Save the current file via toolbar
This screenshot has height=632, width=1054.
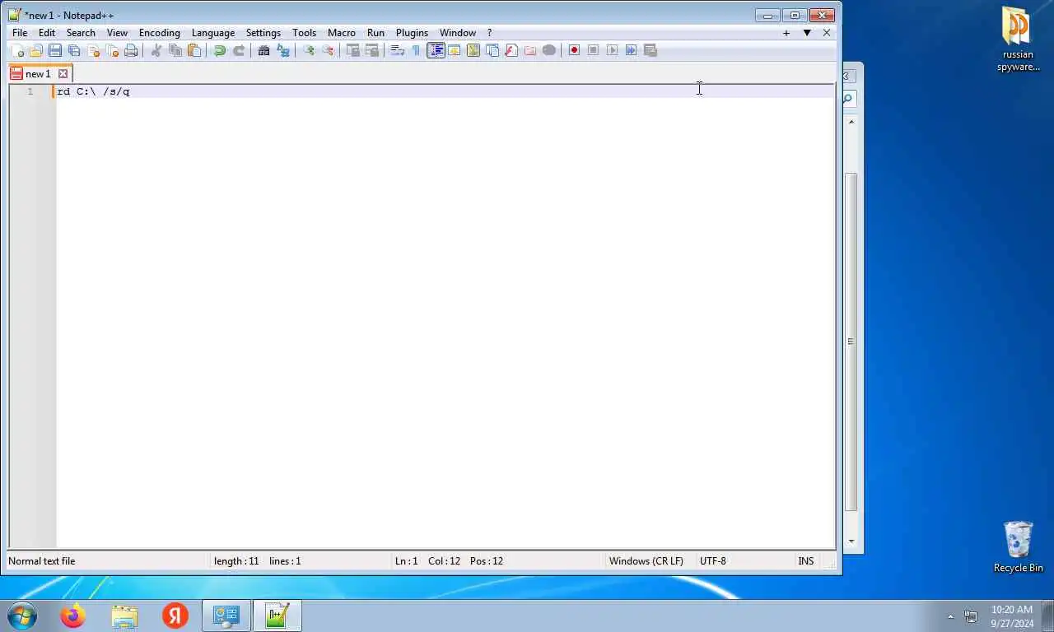(x=55, y=50)
